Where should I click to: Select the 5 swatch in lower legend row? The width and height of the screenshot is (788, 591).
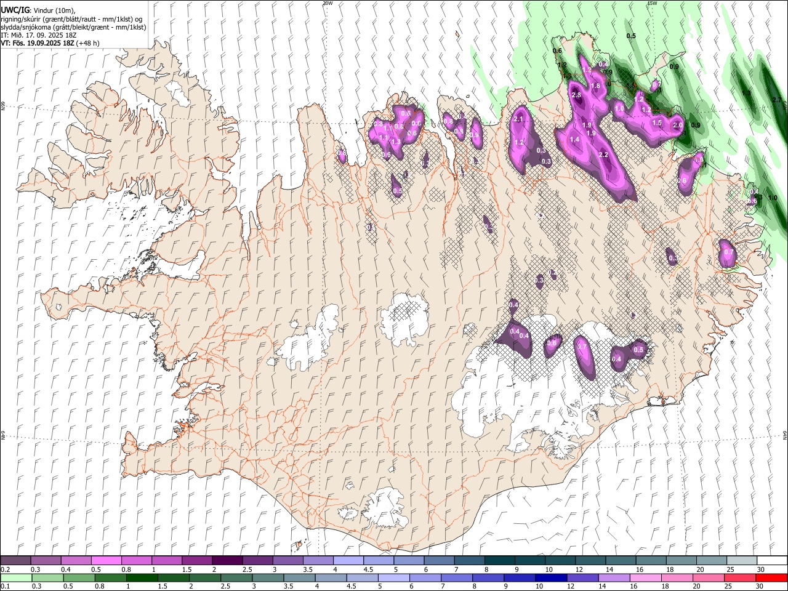click(393, 578)
